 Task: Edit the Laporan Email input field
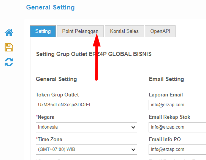coord(177,105)
